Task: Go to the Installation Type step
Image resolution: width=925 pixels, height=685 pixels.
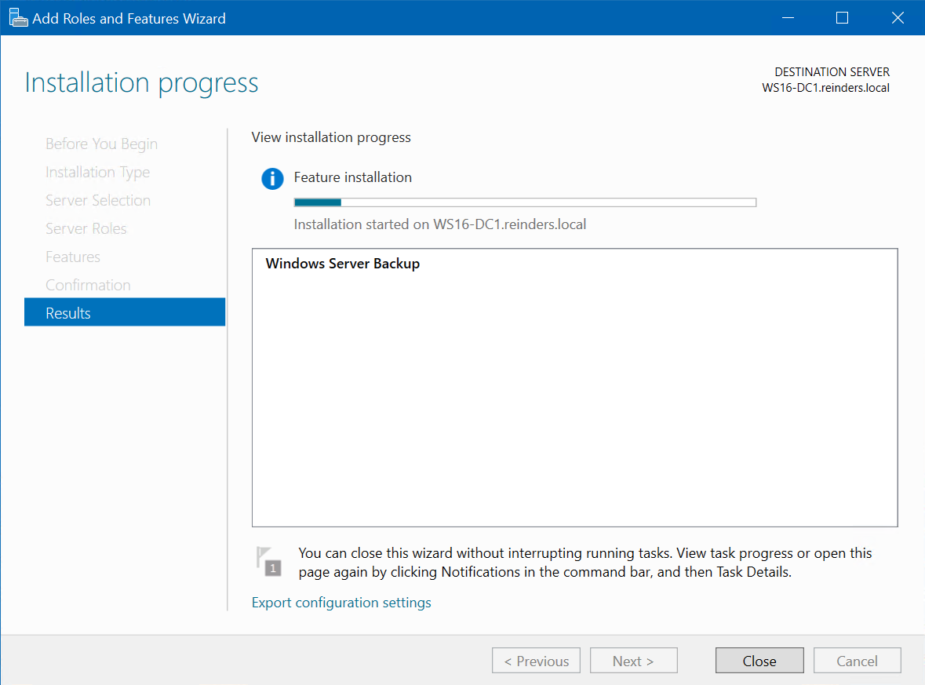Action: (x=98, y=173)
